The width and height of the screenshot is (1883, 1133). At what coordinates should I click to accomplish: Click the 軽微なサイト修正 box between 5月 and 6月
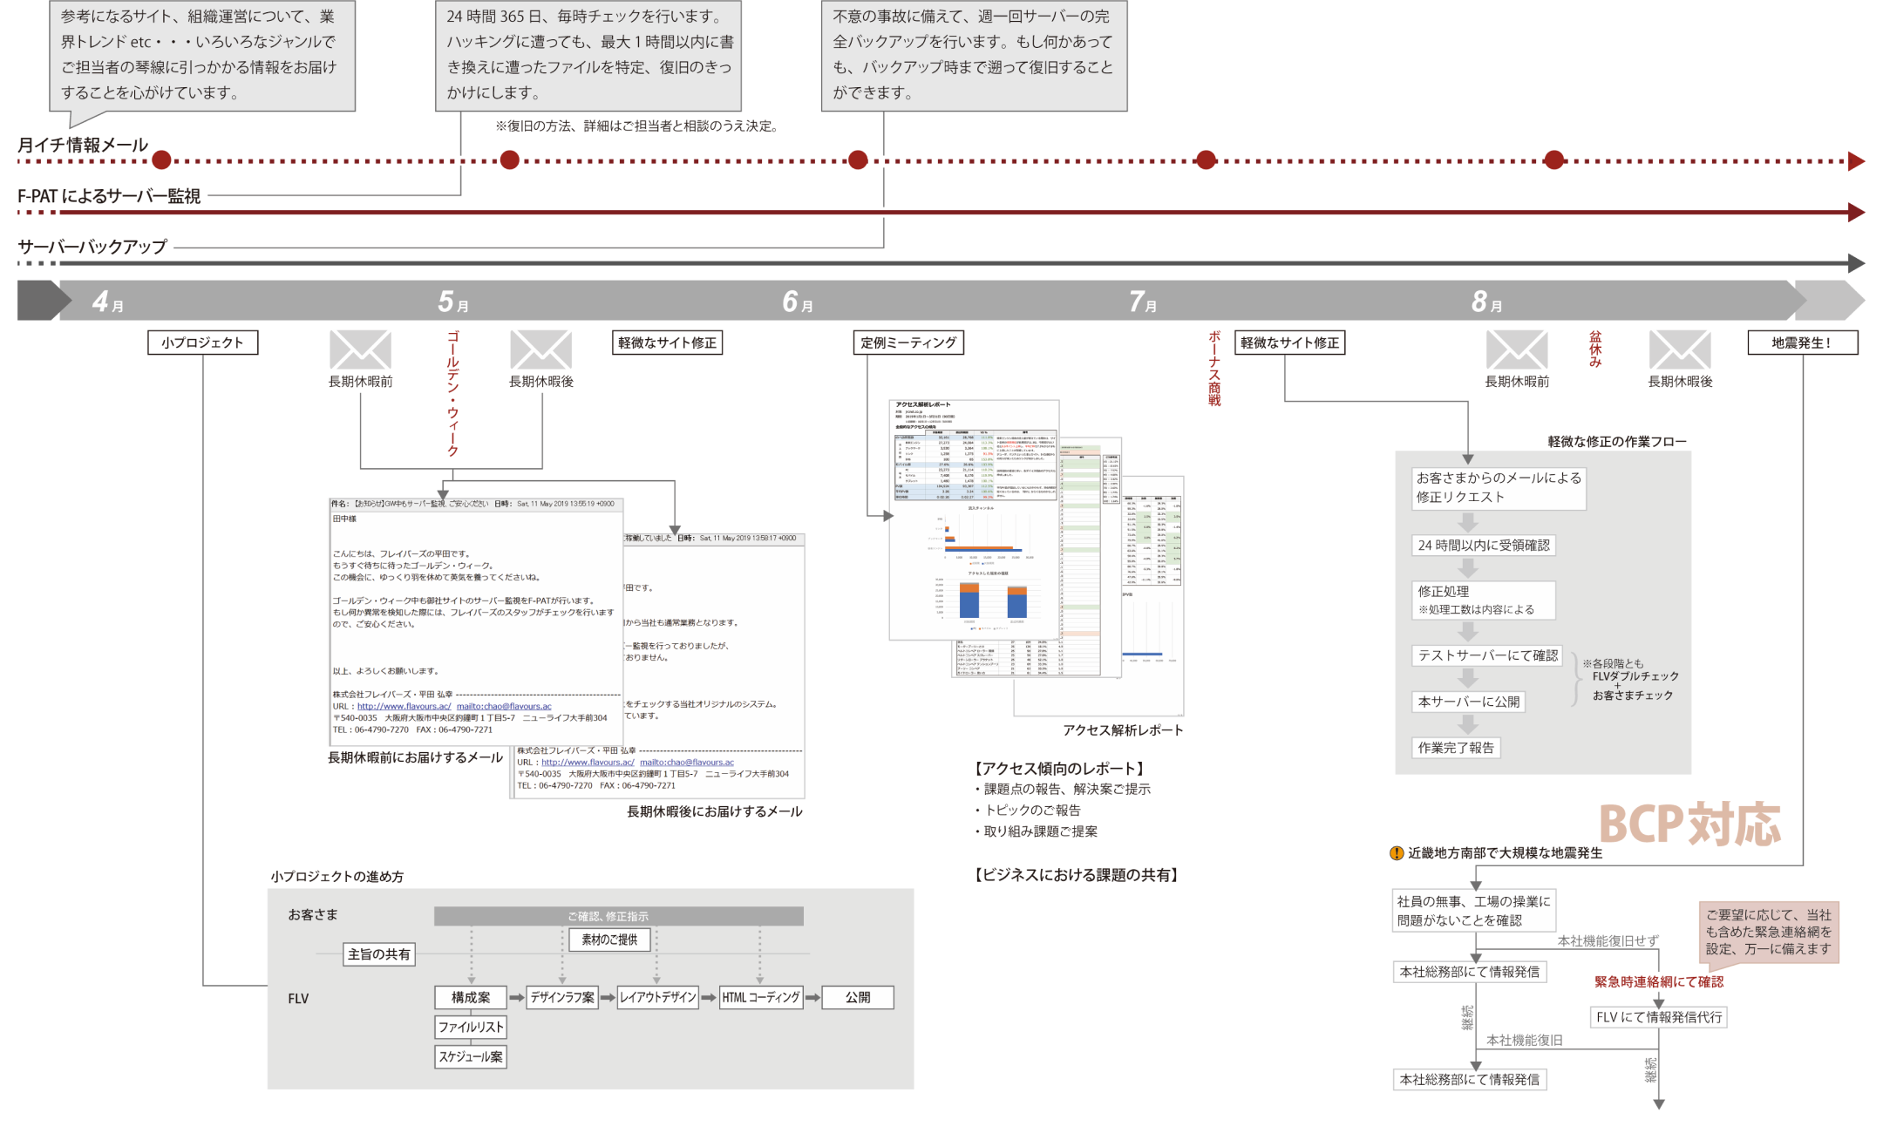(x=667, y=343)
